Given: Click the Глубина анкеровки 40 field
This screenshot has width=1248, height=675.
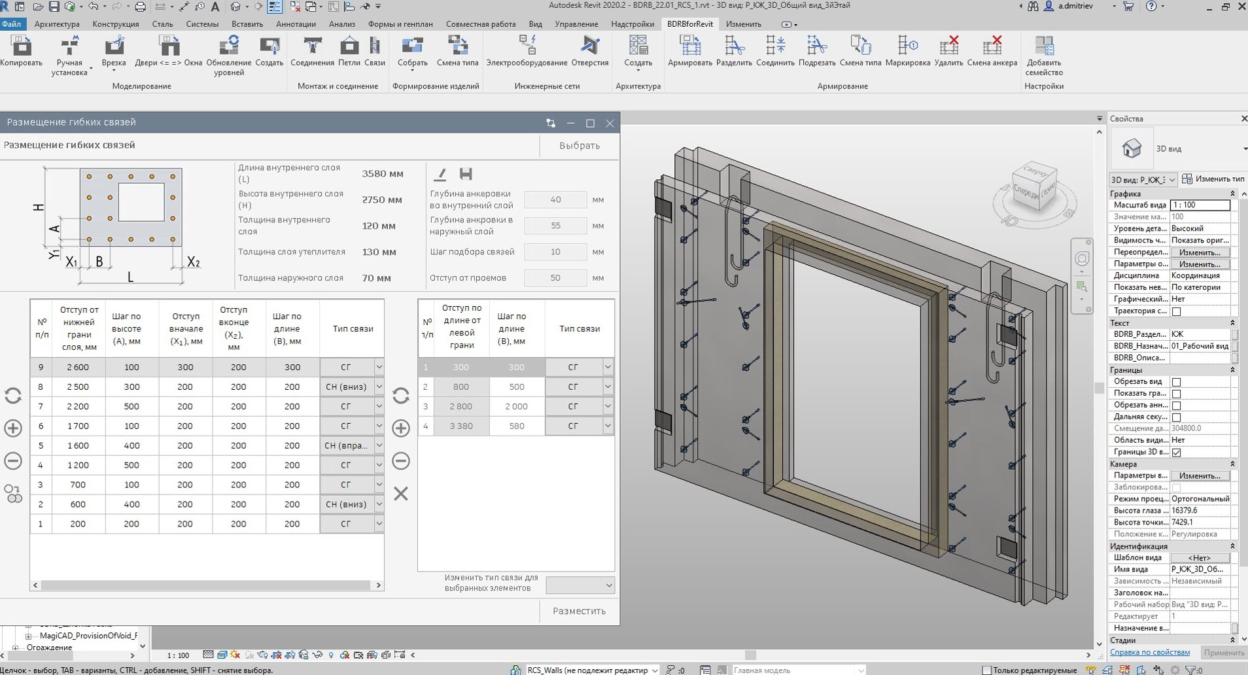Looking at the screenshot, I should [555, 199].
